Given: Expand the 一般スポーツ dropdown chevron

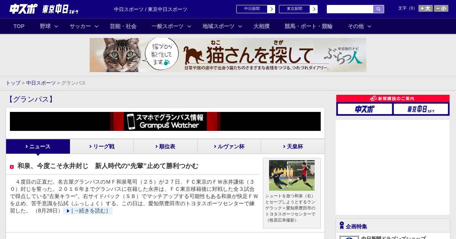Looking at the screenshot, I should [x=189, y=26].
